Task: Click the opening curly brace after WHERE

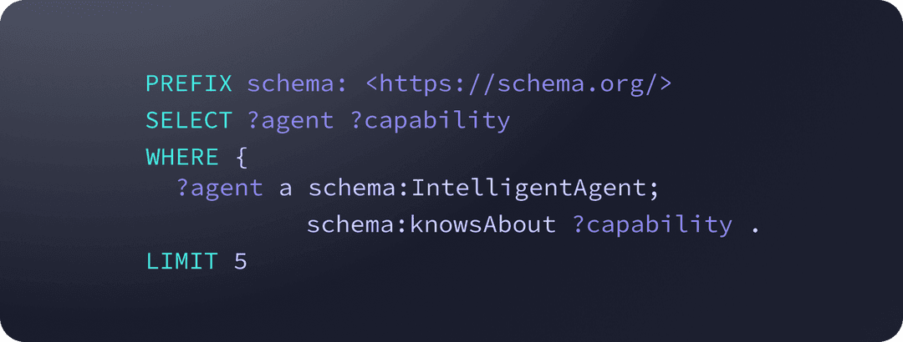Action: [x=242, y=156]
